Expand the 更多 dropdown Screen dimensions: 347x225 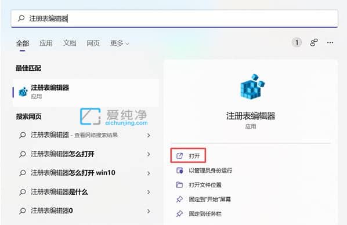tap(120, 43)
